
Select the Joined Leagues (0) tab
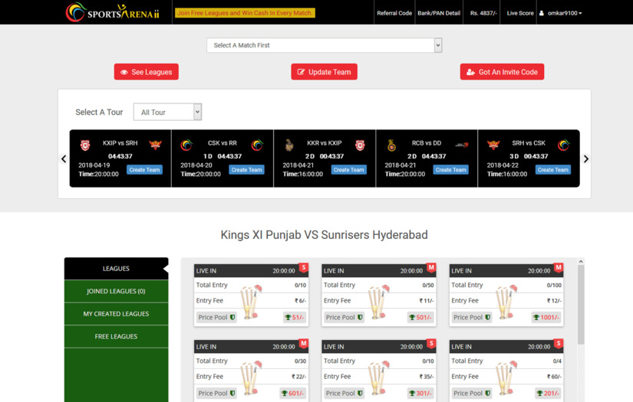click(117, 291)
